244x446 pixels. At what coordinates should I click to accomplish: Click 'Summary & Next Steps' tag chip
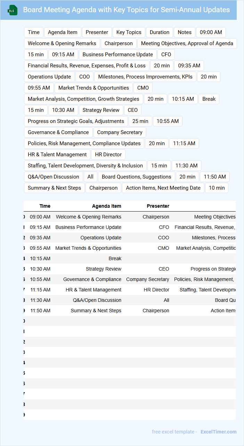pyautogui.click(x=54, y=188)
